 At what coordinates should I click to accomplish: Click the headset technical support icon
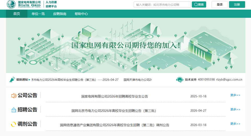pos(180,80)
